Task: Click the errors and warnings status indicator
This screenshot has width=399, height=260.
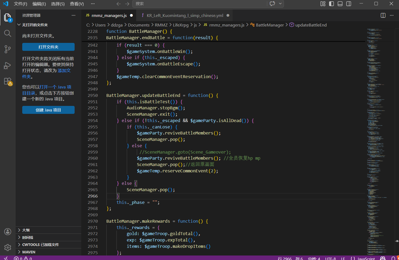Action: [23, 258]
